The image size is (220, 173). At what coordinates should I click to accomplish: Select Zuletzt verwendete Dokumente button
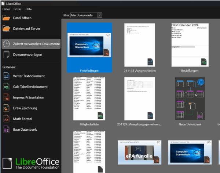click(x=31, y=44)
